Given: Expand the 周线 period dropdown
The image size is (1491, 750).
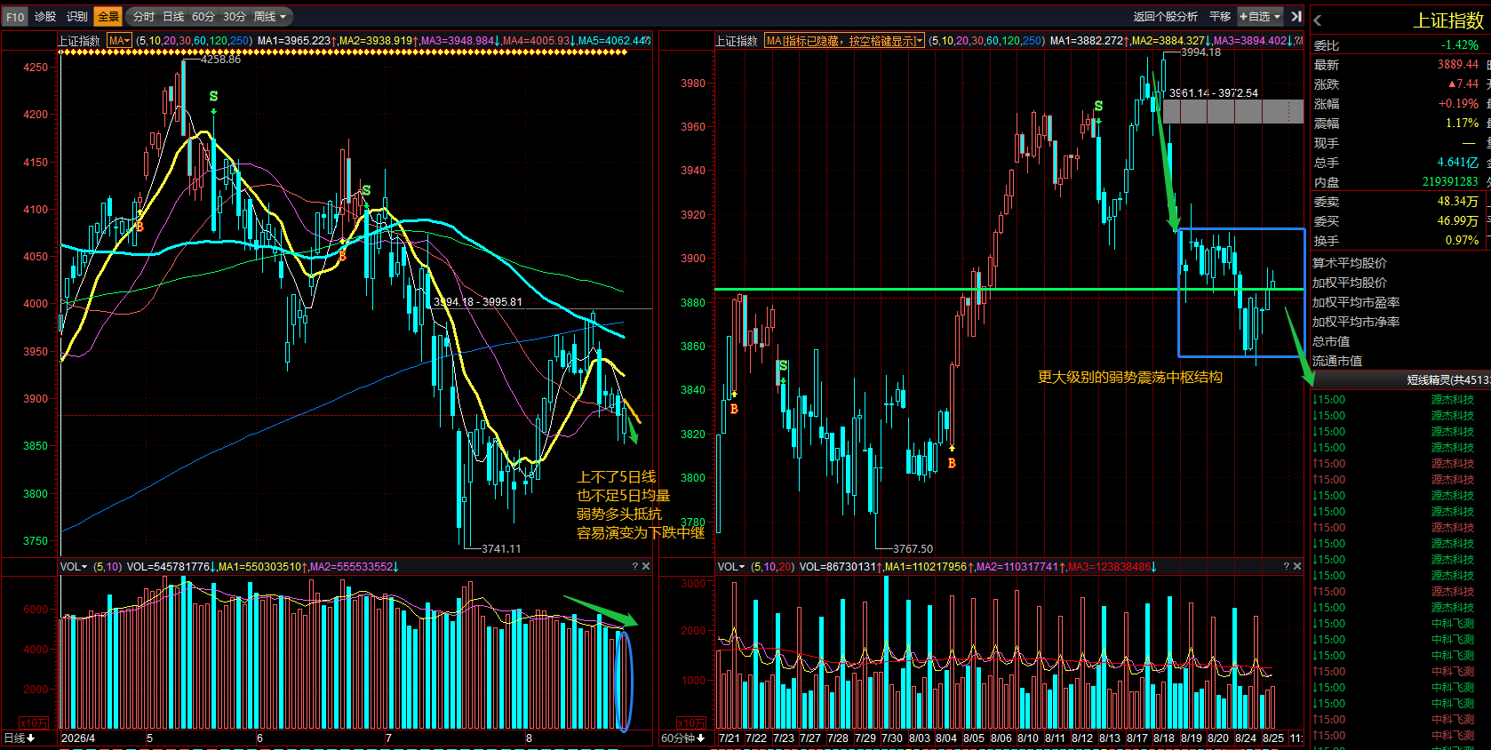Looking at the screenshot, I should tap(270, 17).
